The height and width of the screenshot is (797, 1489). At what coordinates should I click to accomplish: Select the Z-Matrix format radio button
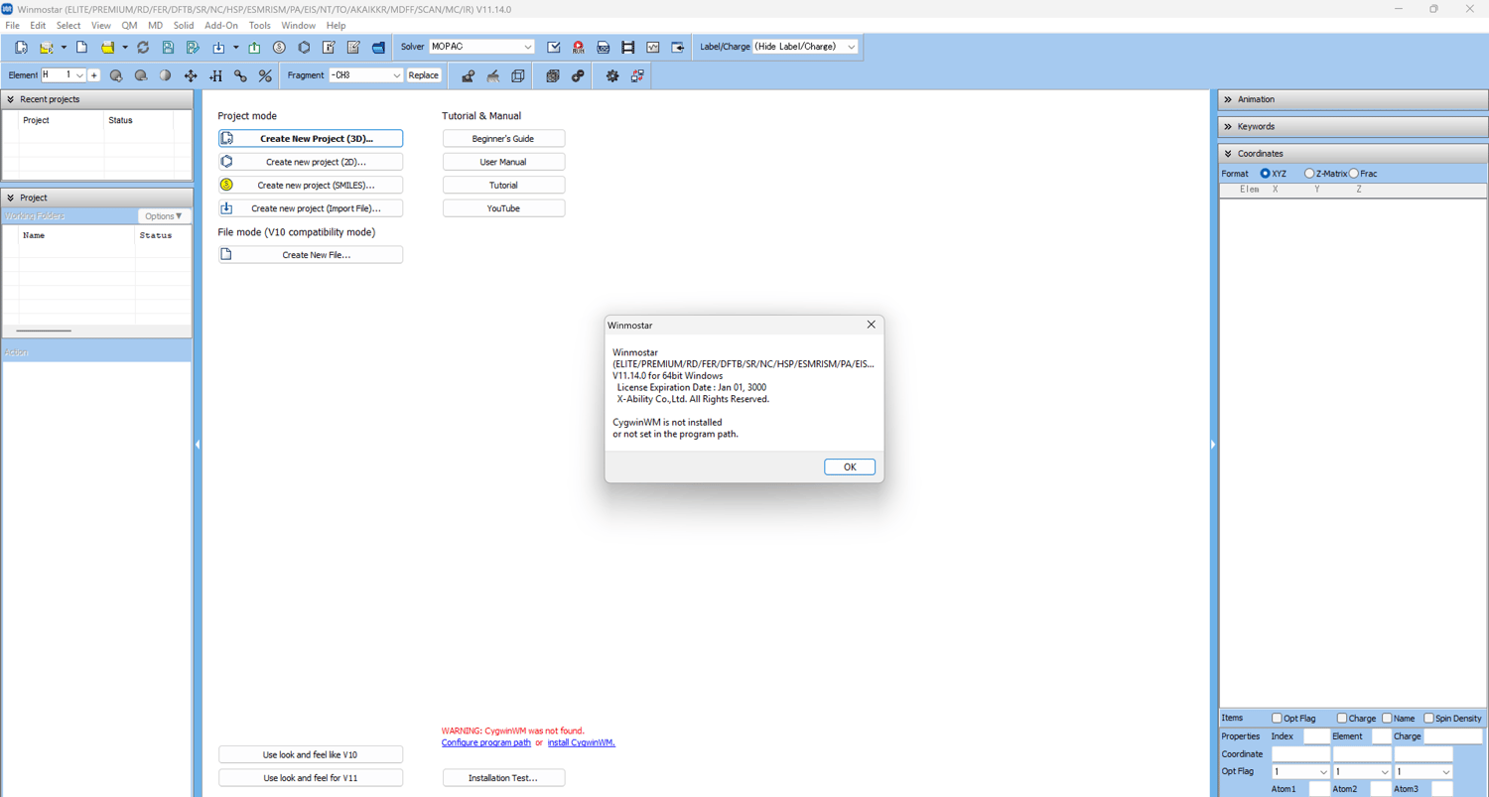pos(1309,174)
